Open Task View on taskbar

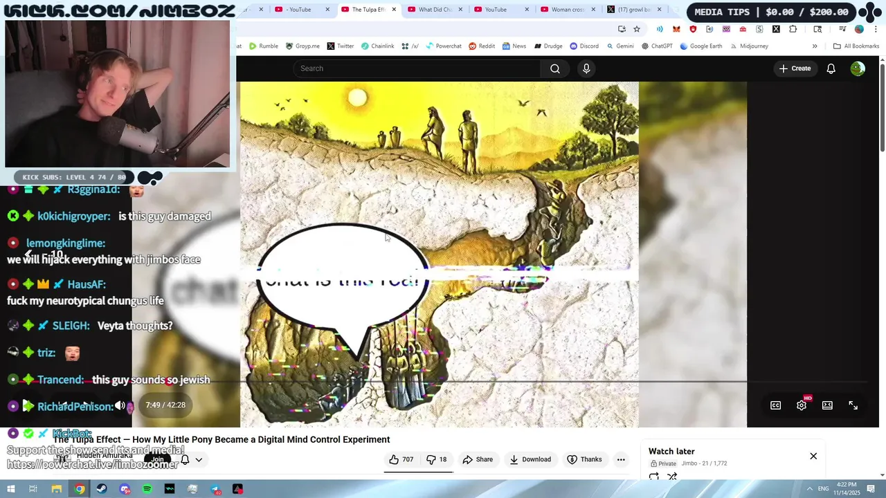[33, 489]
